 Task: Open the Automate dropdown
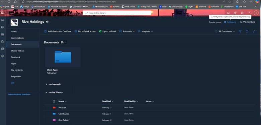(127, 31)
